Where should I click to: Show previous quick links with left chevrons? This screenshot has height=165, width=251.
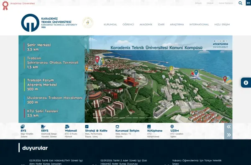click(228, 127)
